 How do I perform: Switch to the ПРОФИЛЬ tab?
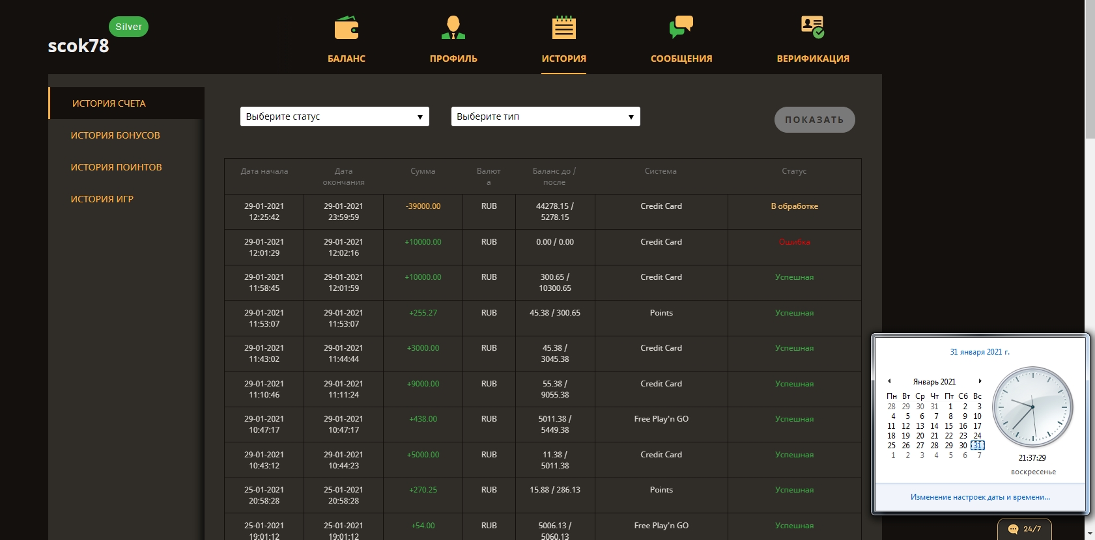tap(453, 59)
